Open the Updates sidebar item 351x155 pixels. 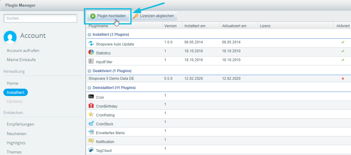pos(15,101)
